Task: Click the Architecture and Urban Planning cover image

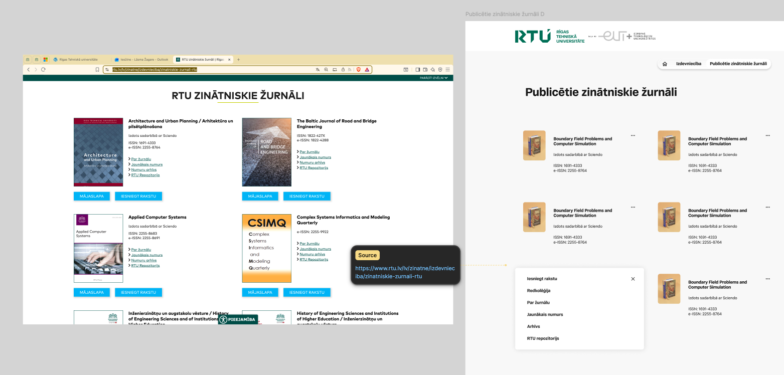Action: 98,152
